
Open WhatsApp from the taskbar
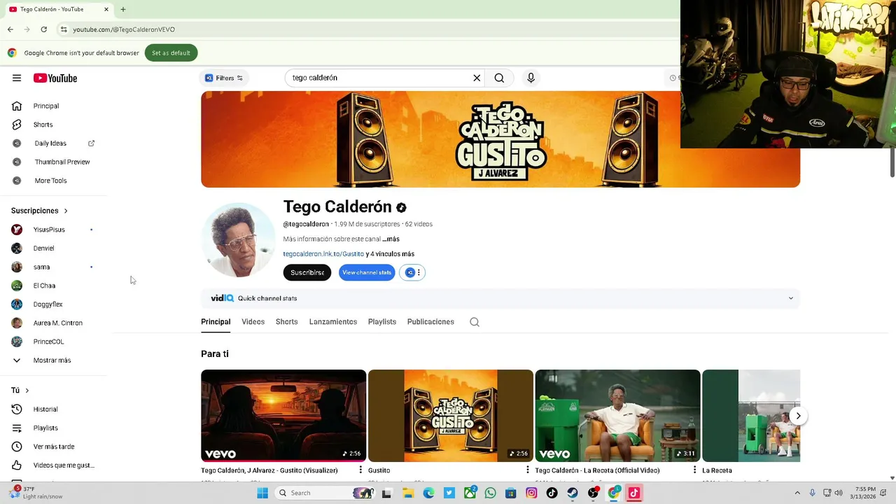(x=490, y=493)
